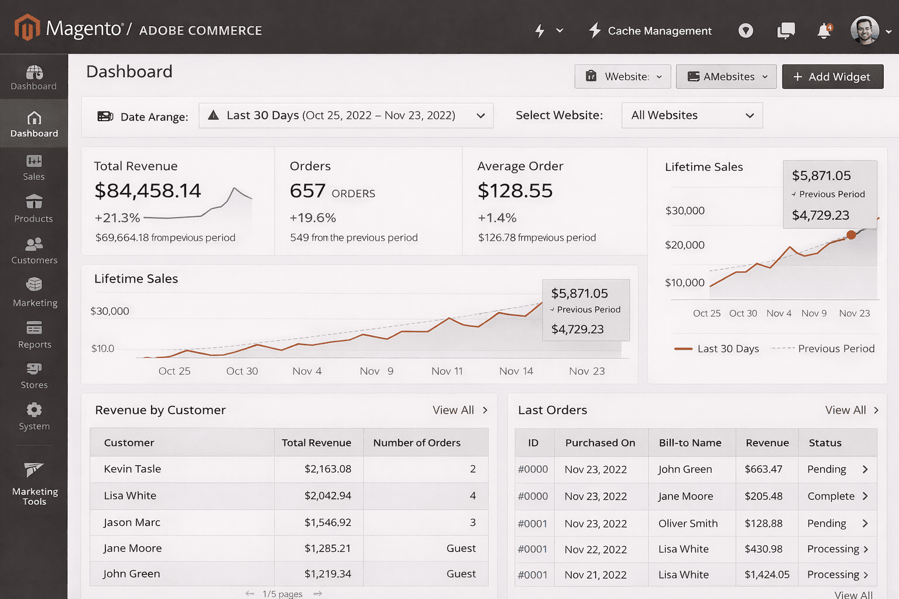899x599 pixels.
Task: Open the Customers section
Action: [33, 252]
